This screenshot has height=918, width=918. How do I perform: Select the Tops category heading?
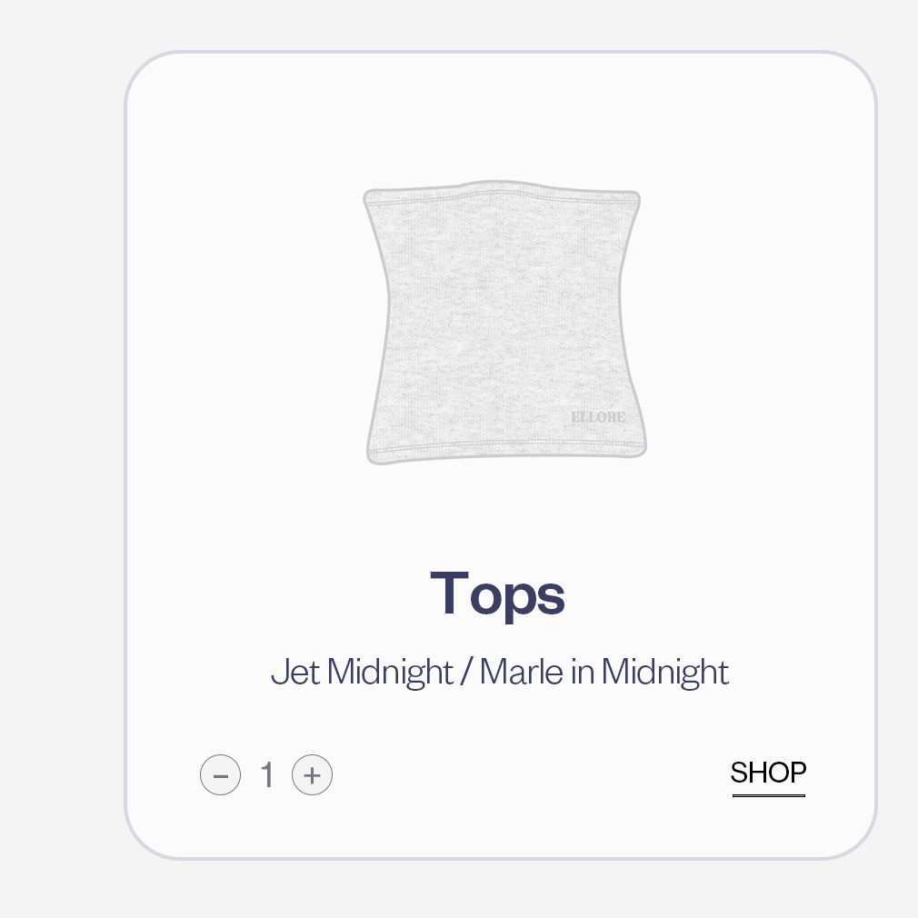tap(498, 594)
